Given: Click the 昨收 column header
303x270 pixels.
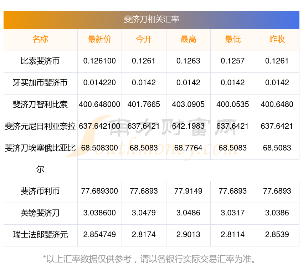Looking at the screenshot, I should click(x=277, y=39).
